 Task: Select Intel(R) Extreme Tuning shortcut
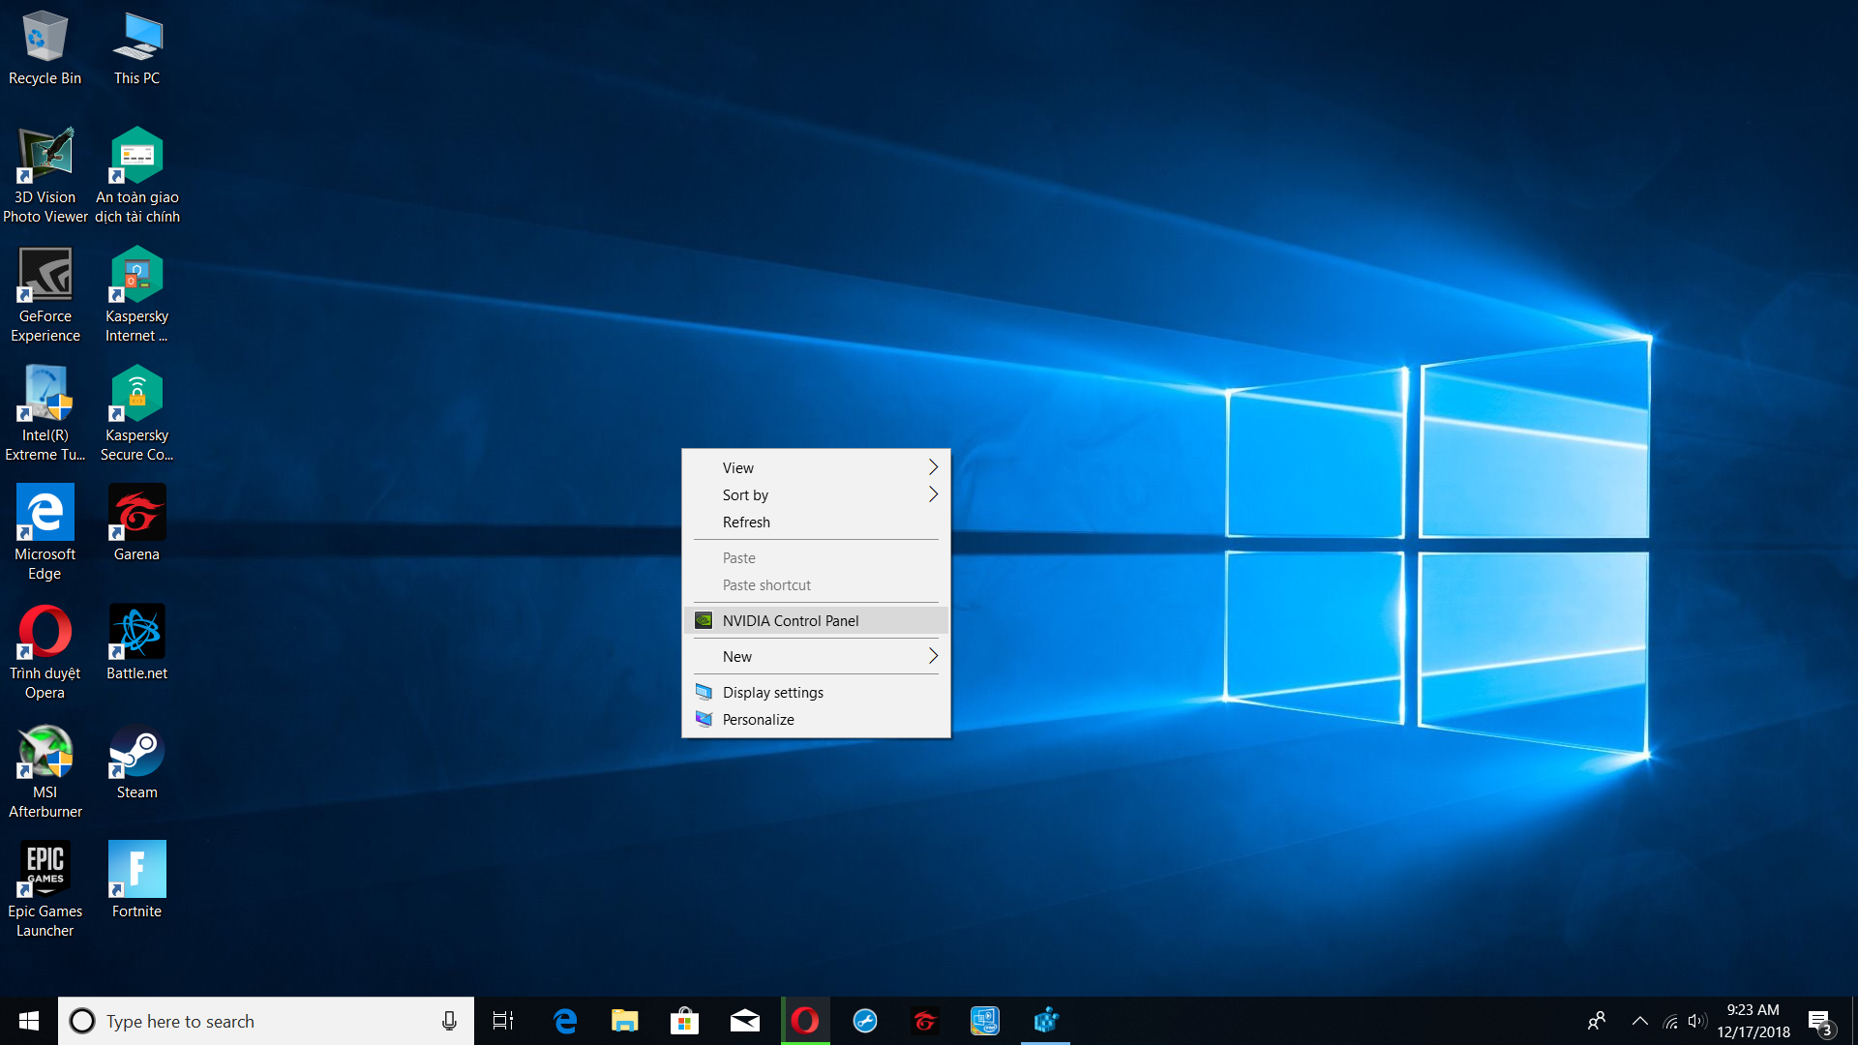point(45,414)
